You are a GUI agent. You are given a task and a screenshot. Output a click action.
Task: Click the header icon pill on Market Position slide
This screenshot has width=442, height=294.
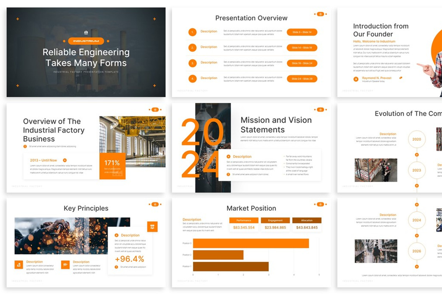pyautogui.click(x=320, y=204)
